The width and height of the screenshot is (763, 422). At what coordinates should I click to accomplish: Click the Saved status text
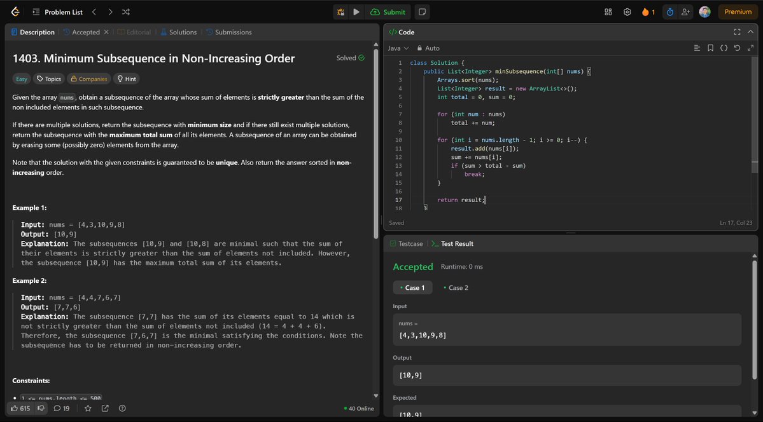click(396, 222)
